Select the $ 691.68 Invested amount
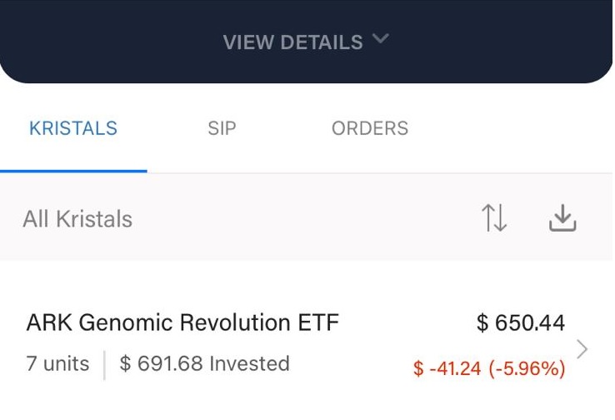The width and height of the screenshot is (615, 420). (x=205, y=363)
